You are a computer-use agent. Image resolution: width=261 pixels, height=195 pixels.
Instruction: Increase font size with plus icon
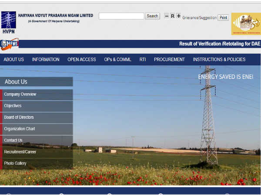(178, 16)
